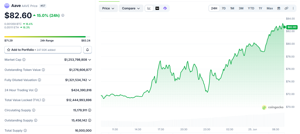Select the 3M time range
The height and width of the screenshot is (134, 300).
coord(241,8)
